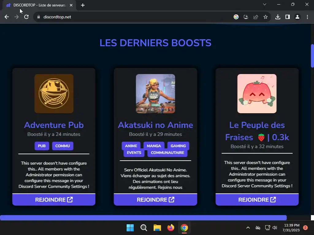View site info via padlock icon
This screenshot has height=235, width=314.
(39, 17)
